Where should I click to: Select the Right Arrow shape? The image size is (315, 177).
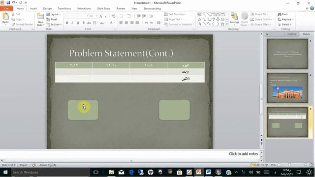coord(213,19)
